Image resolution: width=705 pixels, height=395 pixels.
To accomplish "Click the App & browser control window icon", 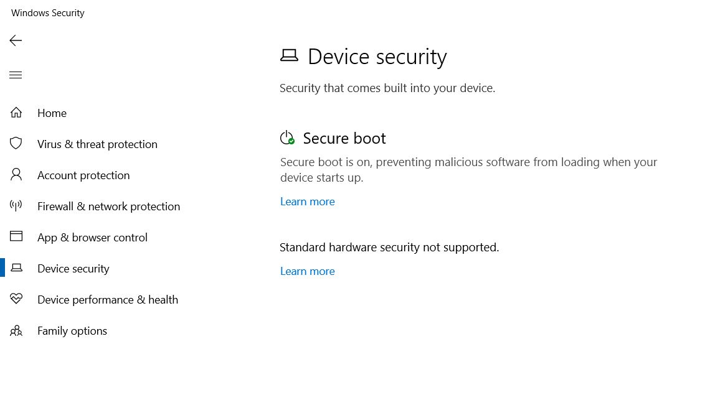I will coord(16,237).
